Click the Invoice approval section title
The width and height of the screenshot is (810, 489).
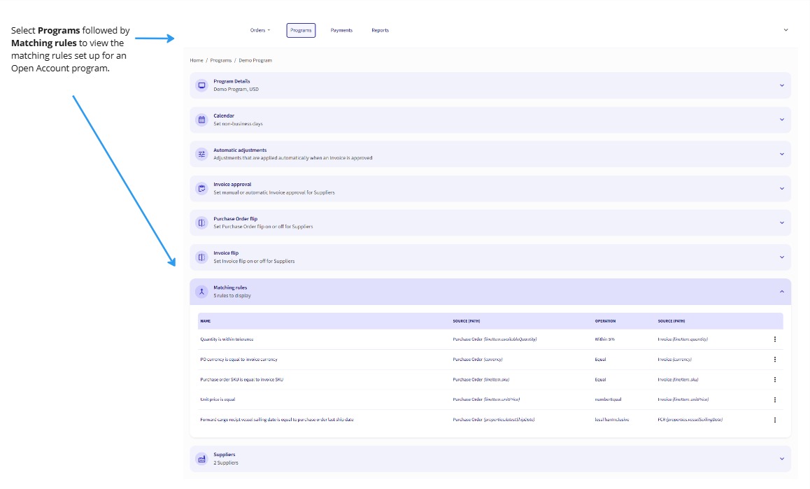232,185
